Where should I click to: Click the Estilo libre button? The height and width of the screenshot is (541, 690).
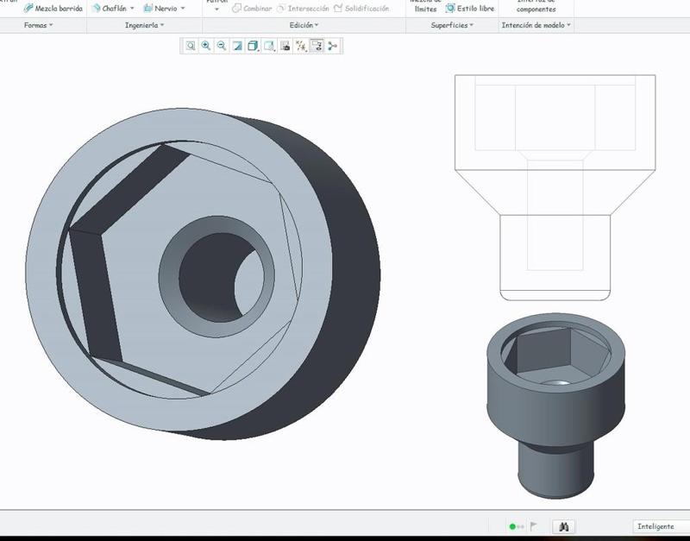pos(470,9)
